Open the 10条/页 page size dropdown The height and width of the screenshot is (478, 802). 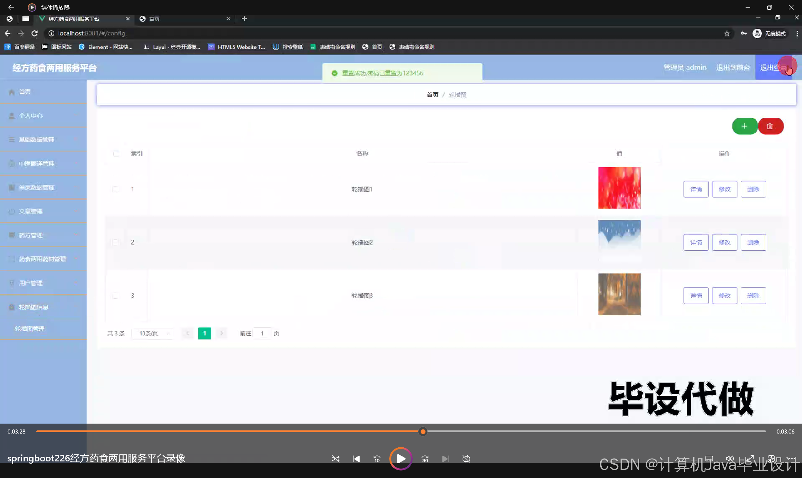coord(152,333)
